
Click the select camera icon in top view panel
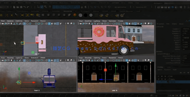(x=2, y=24)
